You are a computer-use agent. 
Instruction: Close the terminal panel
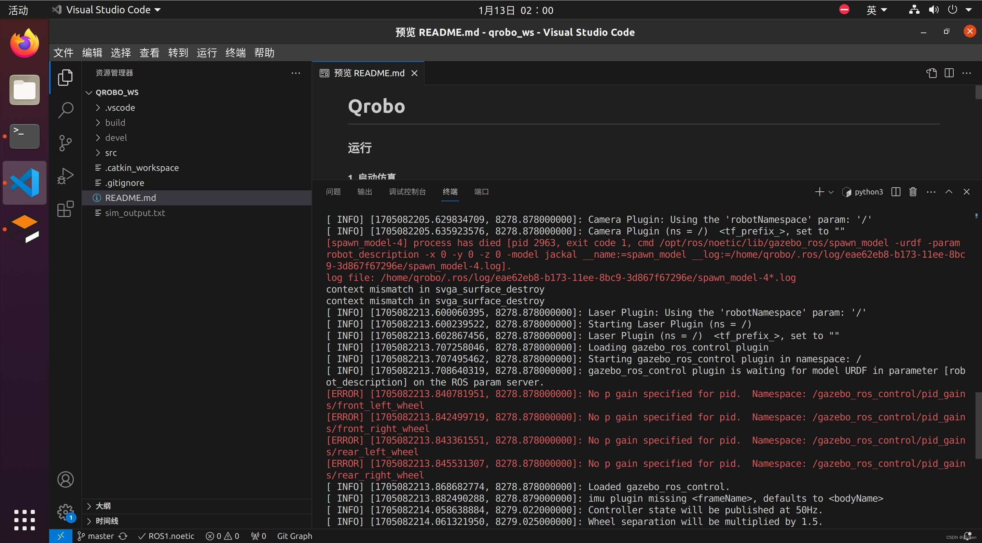coord(966,192)
